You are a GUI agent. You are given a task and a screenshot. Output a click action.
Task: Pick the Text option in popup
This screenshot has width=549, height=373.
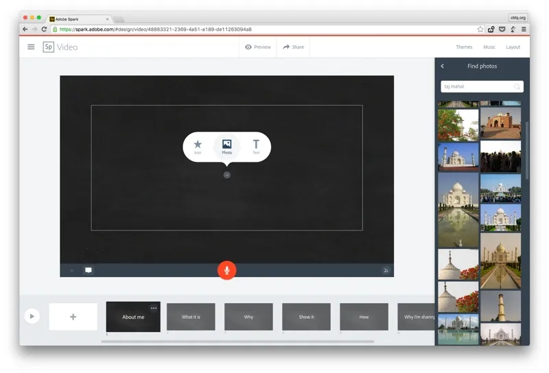256,145
